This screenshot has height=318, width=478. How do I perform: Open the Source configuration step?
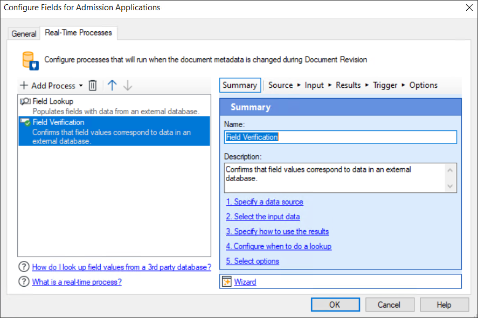tap(281, 85)
